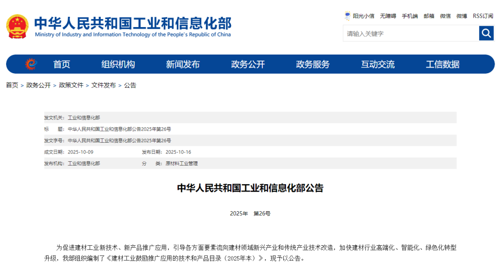Open the 微博 link
Screen dimensions: 504x262
[x=462, y=16]
